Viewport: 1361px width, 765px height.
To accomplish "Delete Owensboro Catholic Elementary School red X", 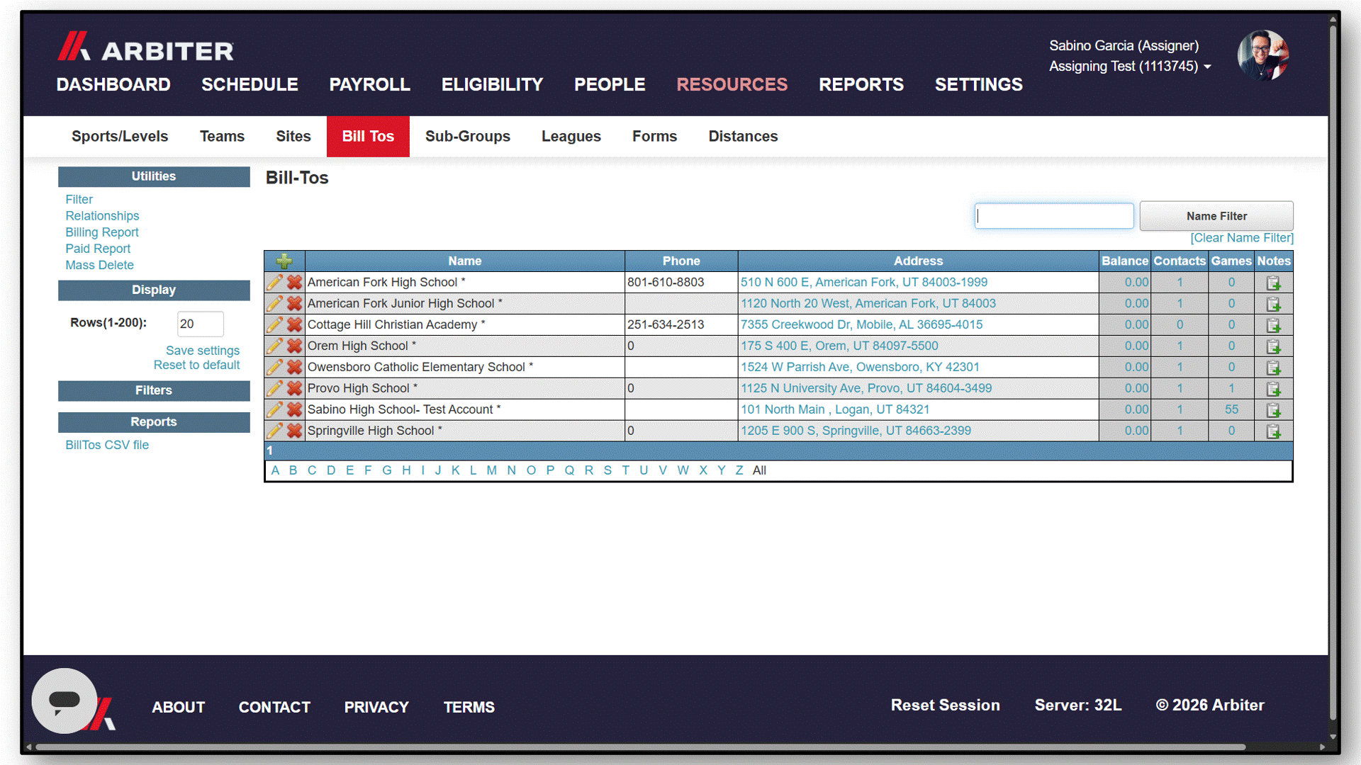I will click(294, 368).
